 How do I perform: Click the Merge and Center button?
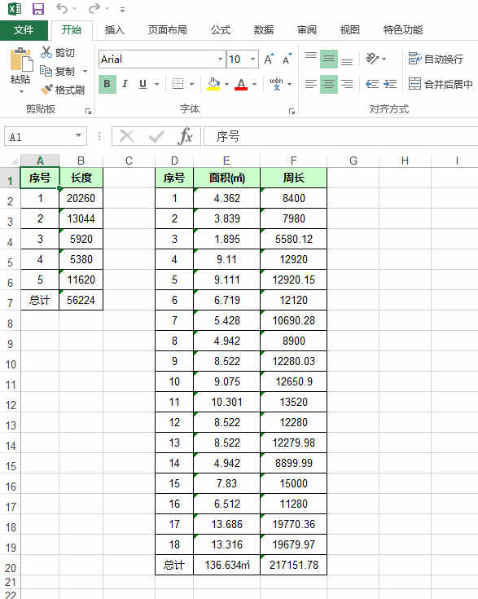[441, 84]
